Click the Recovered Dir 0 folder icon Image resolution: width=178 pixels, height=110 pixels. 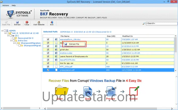point(16,38)
